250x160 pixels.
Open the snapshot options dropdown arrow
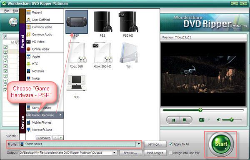209,120
